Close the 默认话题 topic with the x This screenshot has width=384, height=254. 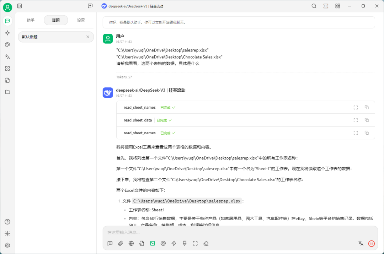tap(87, 37)
